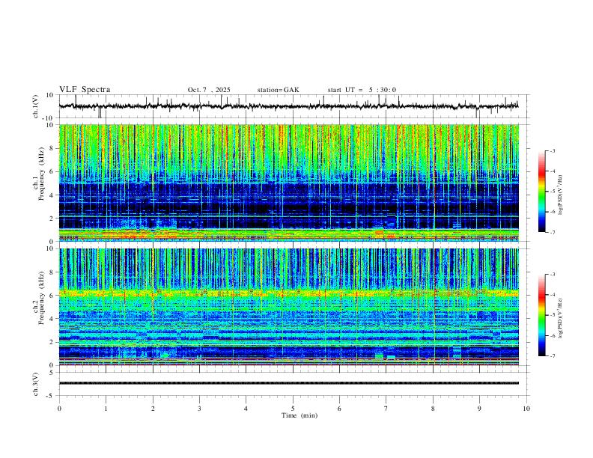
Task: Click the time axis tick label "5"
Action: point(293,409)
